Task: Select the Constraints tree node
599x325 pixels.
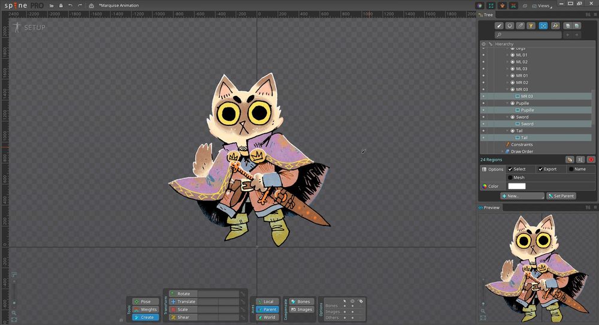Action: 522,145
